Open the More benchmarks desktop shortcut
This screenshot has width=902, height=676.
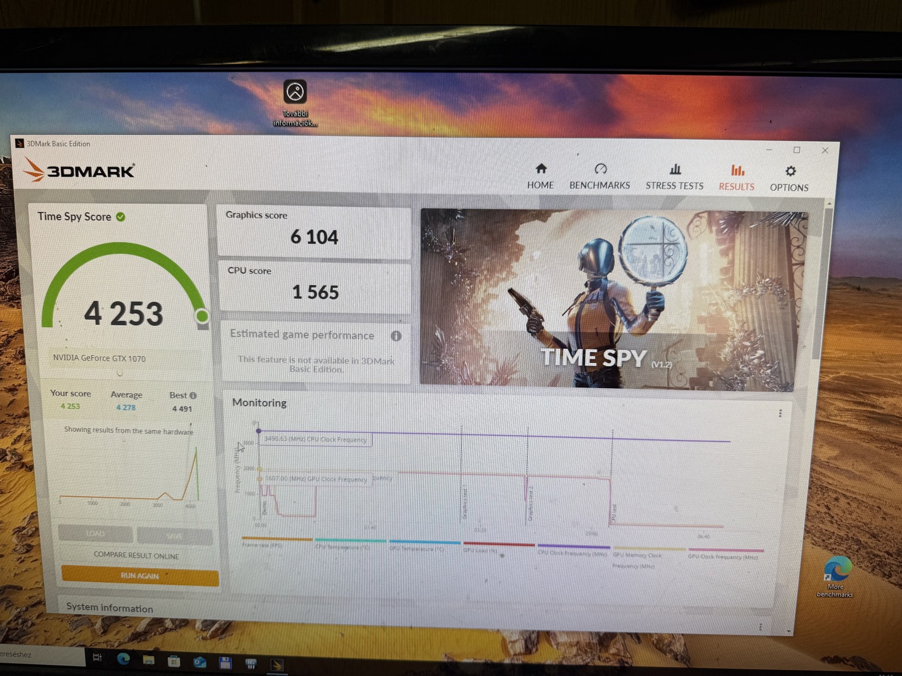(x=836, y=577)
